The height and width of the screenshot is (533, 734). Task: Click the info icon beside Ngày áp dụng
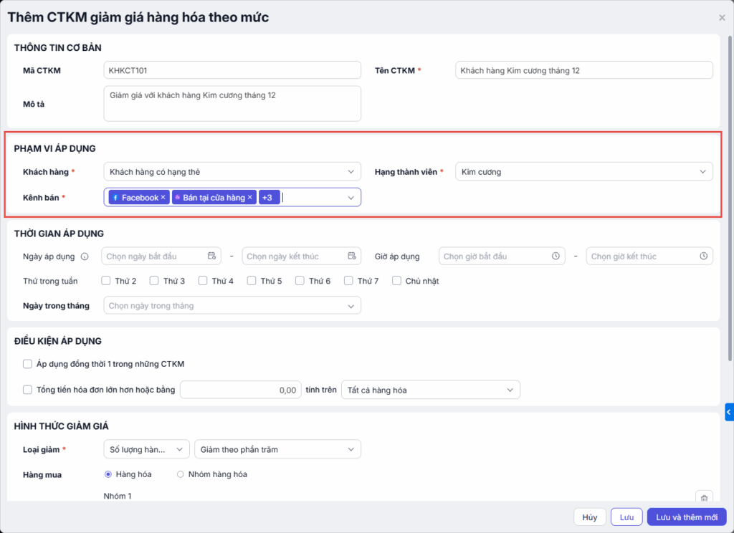(x=85, y=256)
